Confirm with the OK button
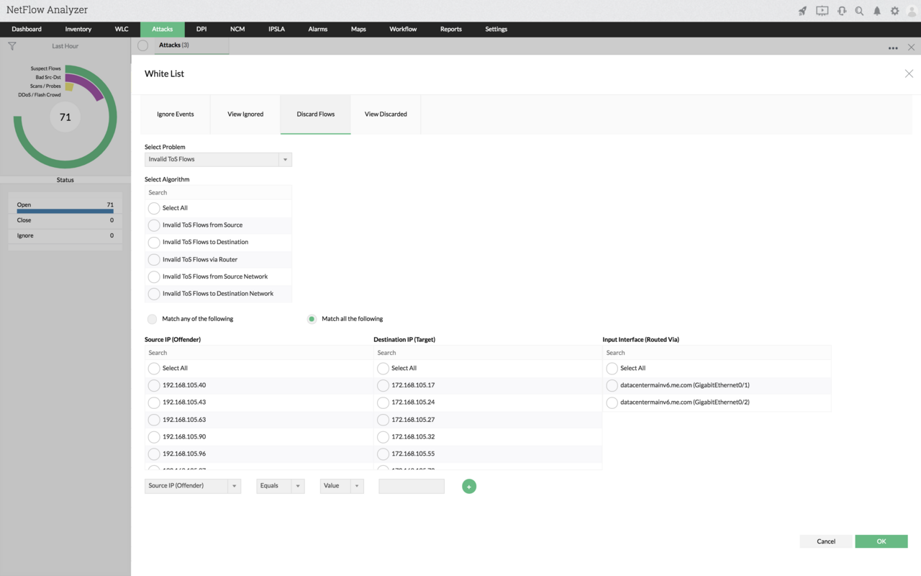 point(881,541)
